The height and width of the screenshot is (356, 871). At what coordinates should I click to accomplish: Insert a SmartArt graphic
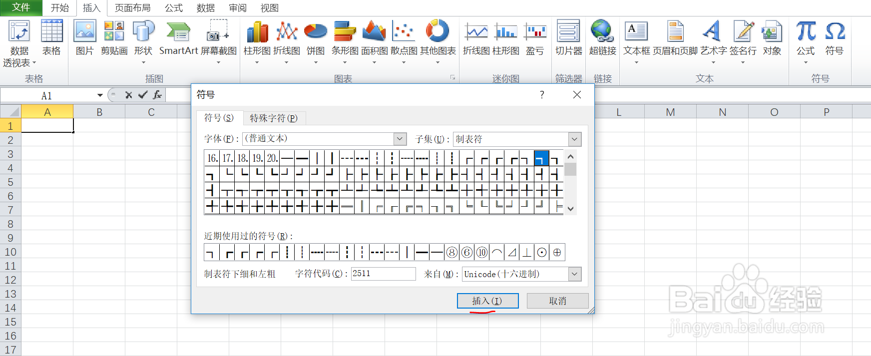click(178, 38)
